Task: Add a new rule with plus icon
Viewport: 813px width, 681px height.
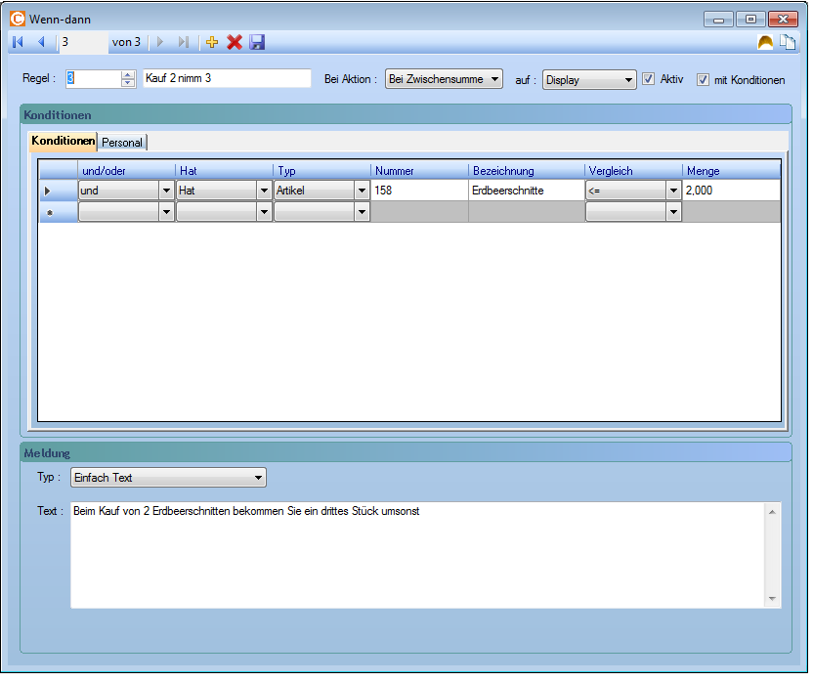Action: coord(212,42)
